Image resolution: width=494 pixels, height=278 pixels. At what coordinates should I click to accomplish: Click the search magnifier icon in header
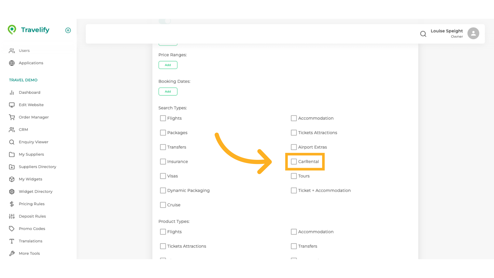[x=423, y=34]
